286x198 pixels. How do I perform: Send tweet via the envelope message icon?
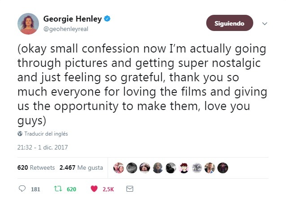click(130, 189)
